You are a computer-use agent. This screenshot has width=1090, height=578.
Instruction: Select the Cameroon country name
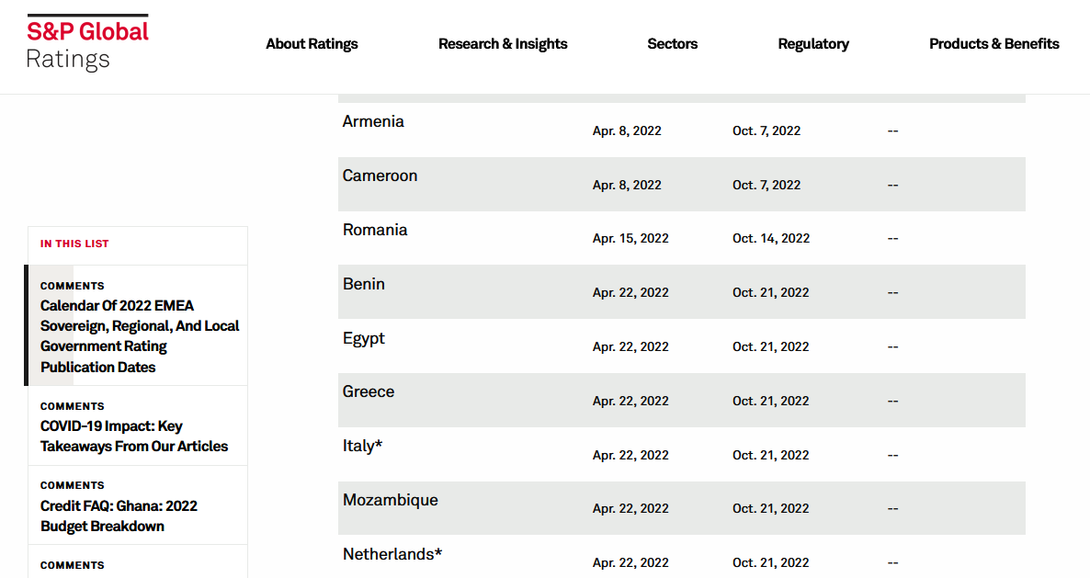380,176
